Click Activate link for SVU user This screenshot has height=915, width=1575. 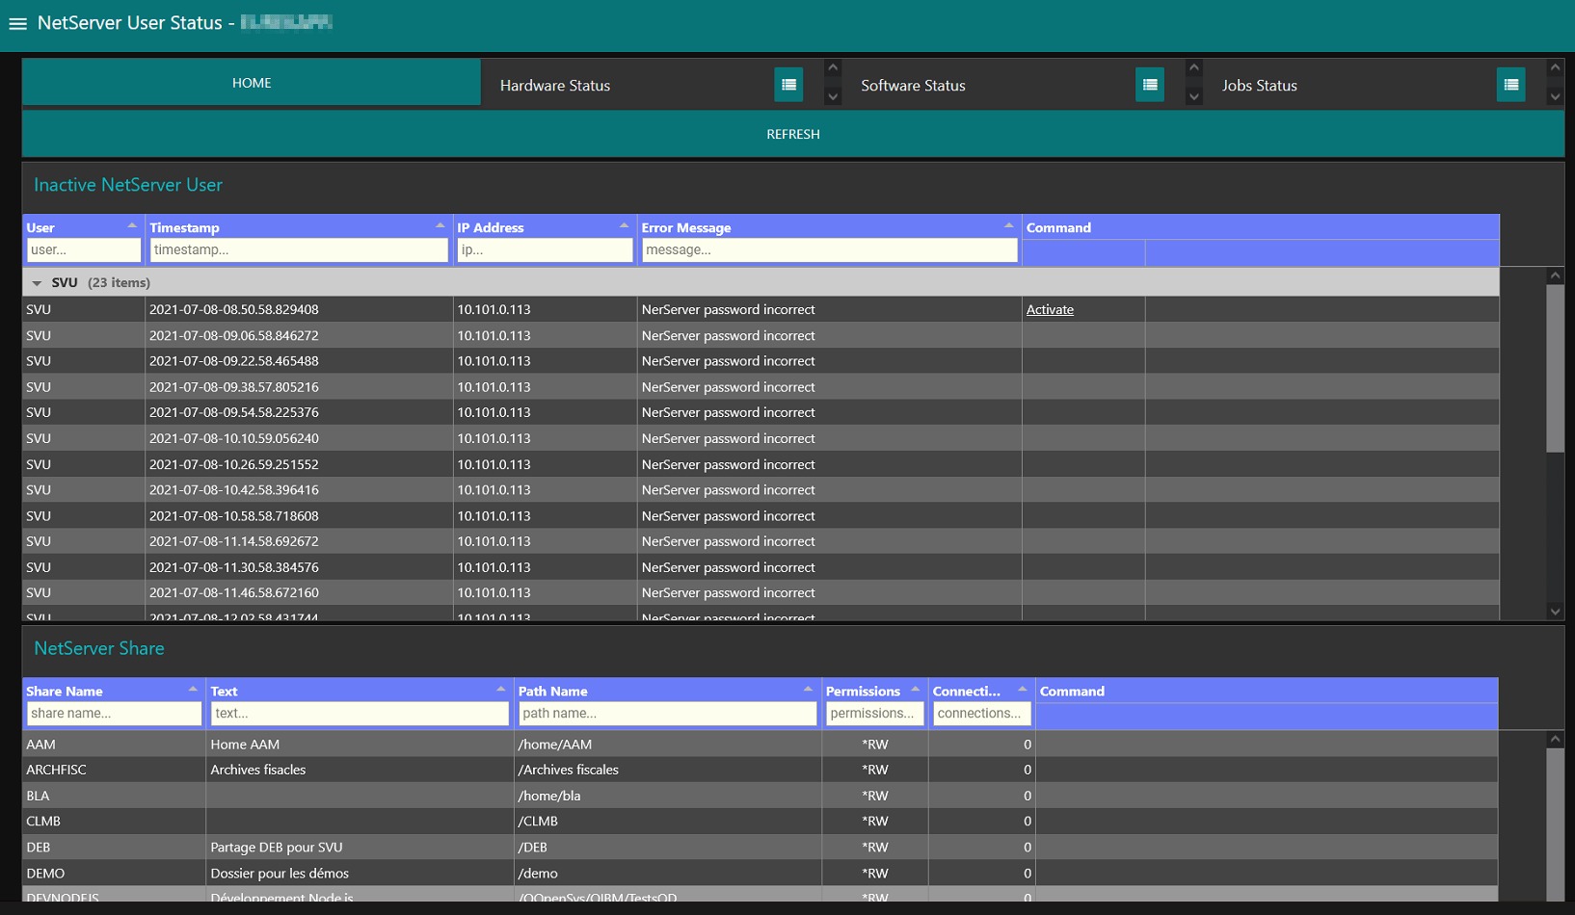tap(1050, 310)
